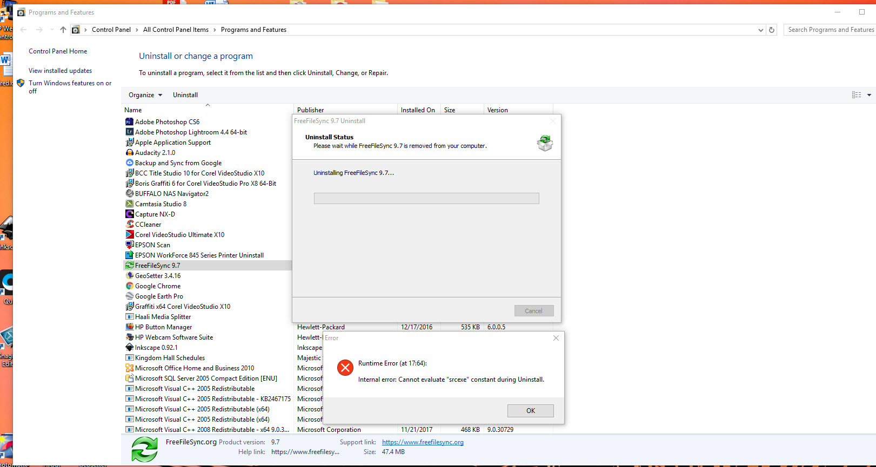The width and height of the screenshot is (876, 467).
Task: Click the GeoSetter 3.4.16 icon
Action: point(129,276)
